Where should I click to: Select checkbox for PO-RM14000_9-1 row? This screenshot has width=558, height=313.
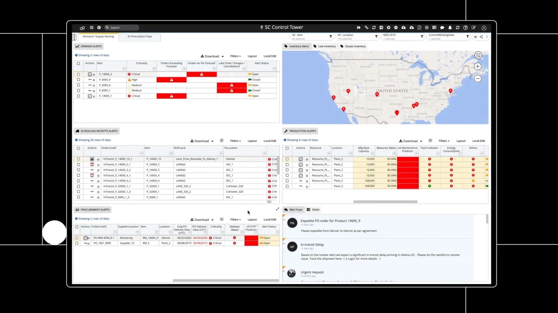coord(77,238)
